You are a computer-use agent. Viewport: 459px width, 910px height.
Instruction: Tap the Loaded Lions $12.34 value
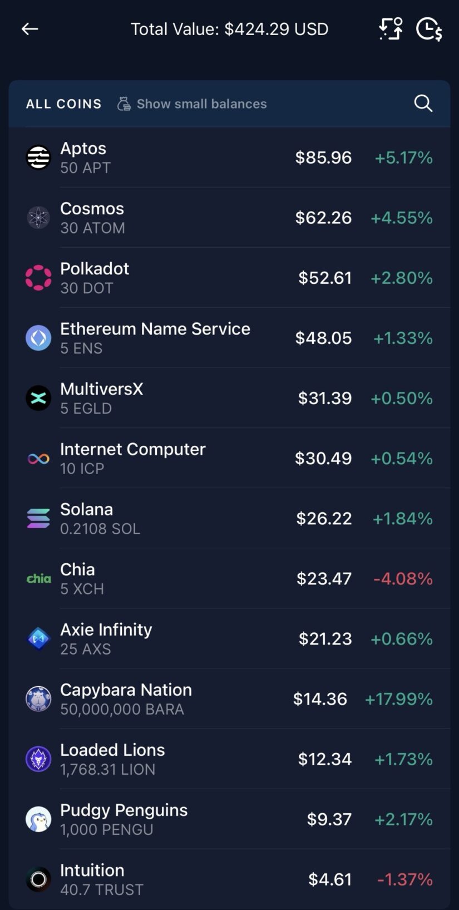(325, 759)
